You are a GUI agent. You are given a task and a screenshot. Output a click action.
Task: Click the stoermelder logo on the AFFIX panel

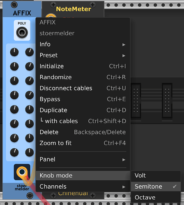tap(22, 187)
